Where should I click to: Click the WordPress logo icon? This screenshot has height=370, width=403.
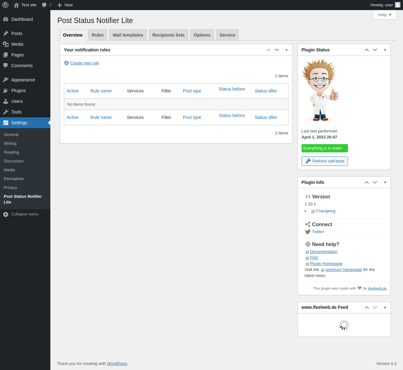[5, 5]
